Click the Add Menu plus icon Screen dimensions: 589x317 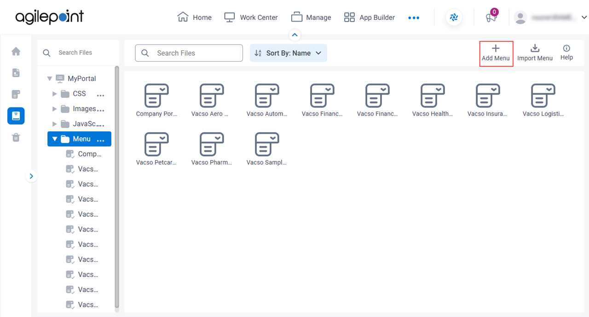coord(496,48)
